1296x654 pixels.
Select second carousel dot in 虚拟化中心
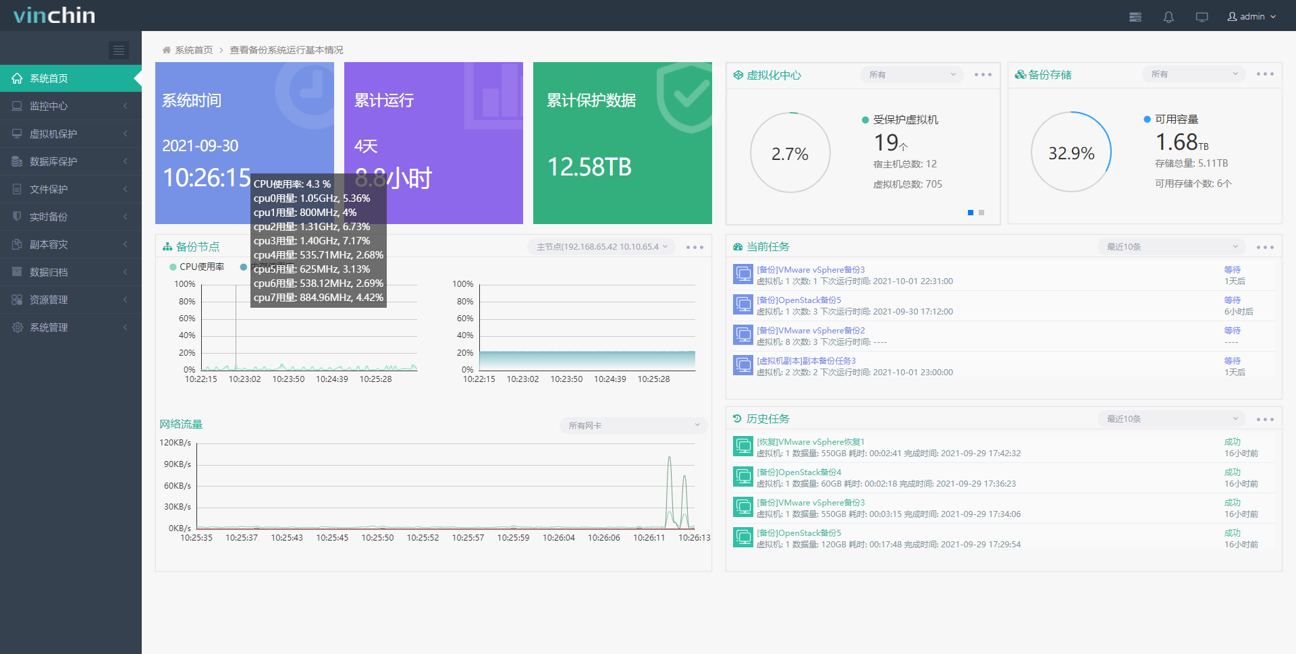[981, 213]
